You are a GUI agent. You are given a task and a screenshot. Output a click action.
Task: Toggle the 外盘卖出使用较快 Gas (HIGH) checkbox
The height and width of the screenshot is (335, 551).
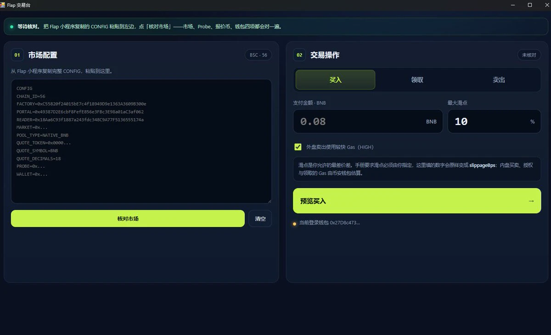click(x=298, y=147)
